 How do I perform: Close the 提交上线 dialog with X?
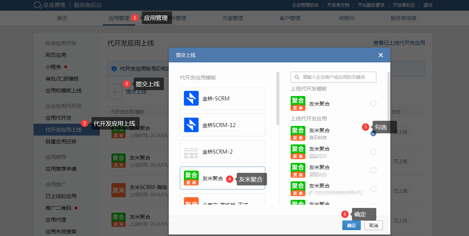tap(381, 55)
